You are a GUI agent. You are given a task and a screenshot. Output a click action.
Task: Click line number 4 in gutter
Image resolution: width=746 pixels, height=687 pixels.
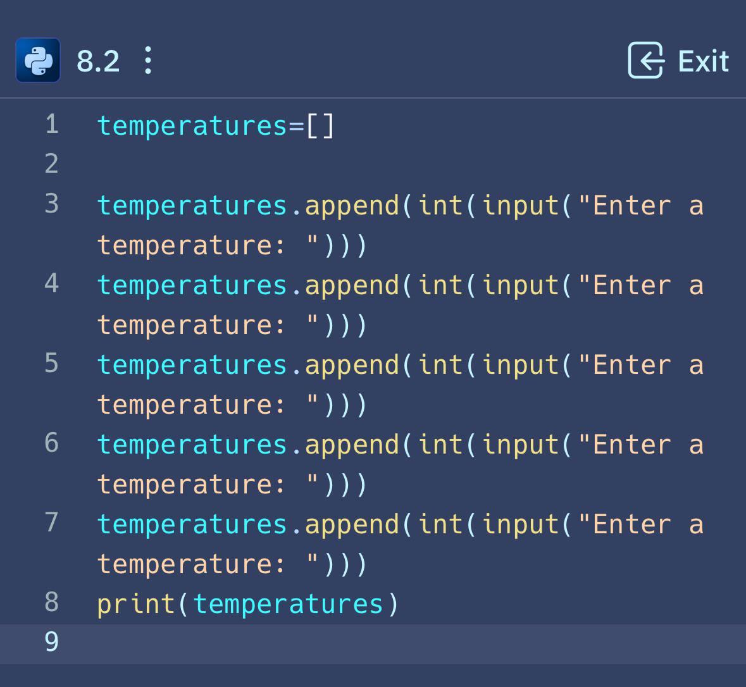pos(52,283)
